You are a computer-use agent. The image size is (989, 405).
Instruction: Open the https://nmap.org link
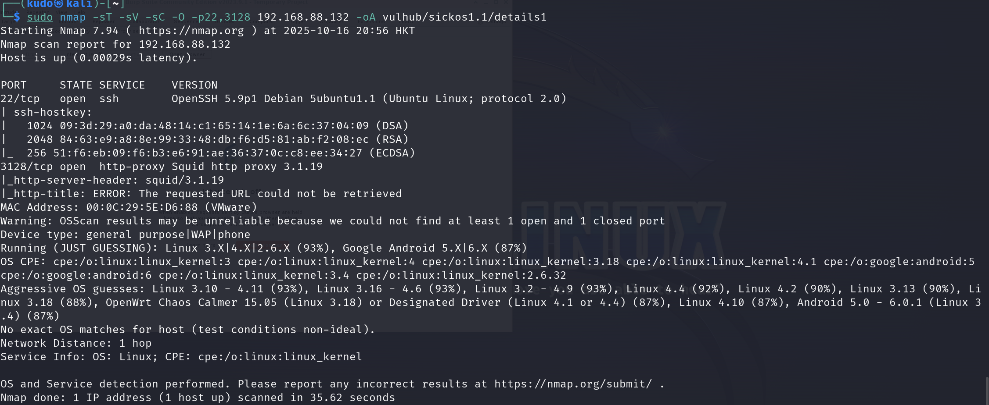[191, 31]
